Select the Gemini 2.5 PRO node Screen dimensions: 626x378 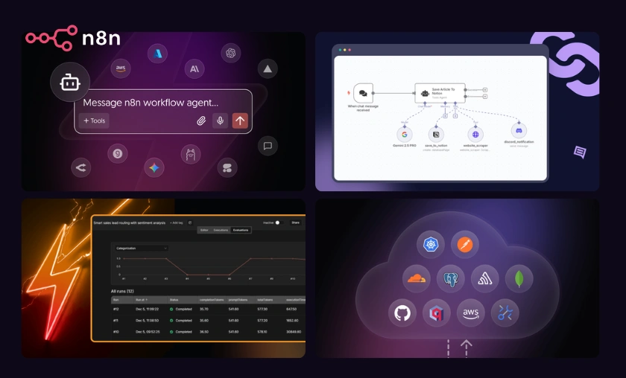pos(405,135)
